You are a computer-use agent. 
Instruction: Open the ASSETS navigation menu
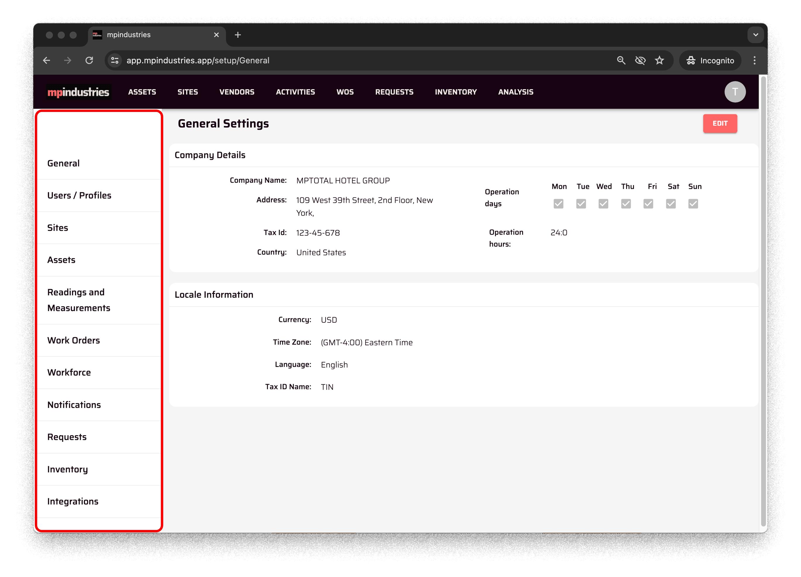142,92
